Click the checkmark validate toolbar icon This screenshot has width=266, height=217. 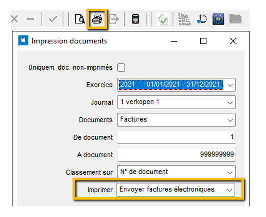click(53, 19)
